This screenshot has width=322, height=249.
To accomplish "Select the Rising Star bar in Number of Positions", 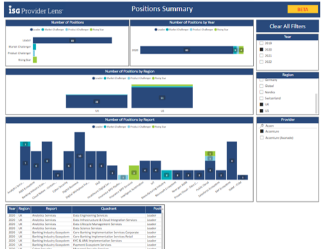I will coord(35,60).
